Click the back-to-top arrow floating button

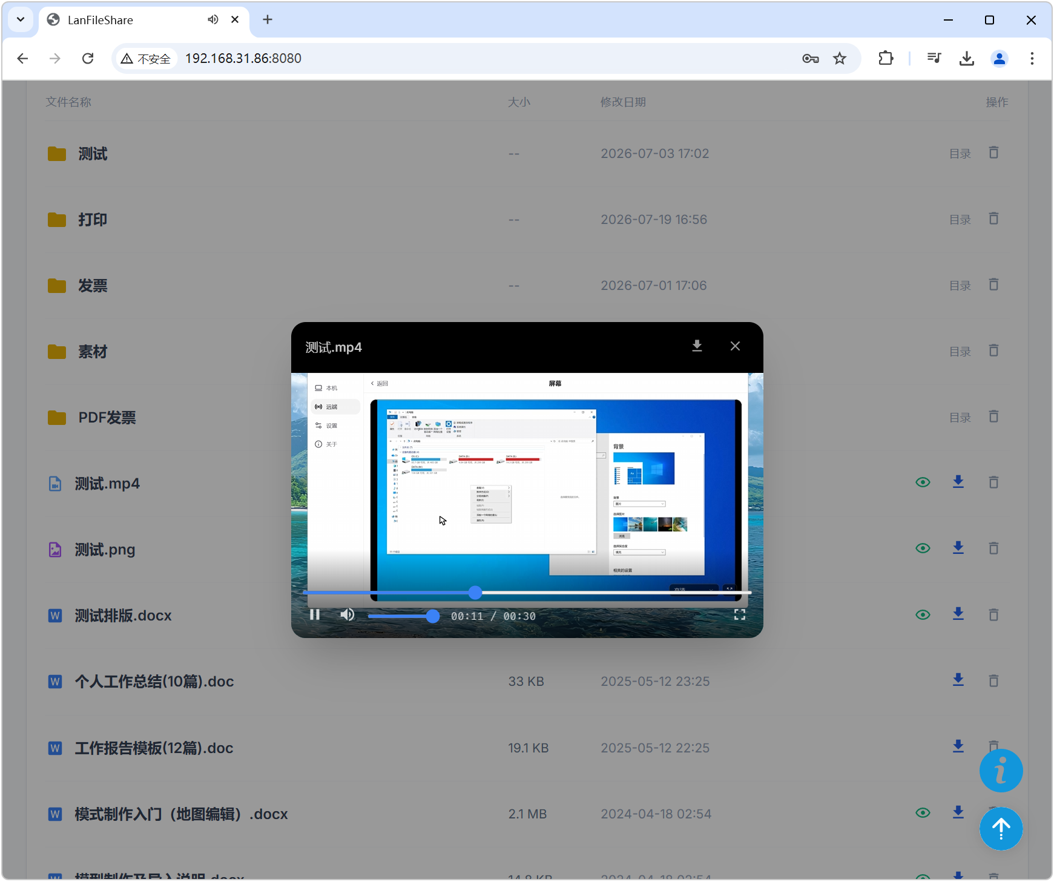(x=1001, y=829)
